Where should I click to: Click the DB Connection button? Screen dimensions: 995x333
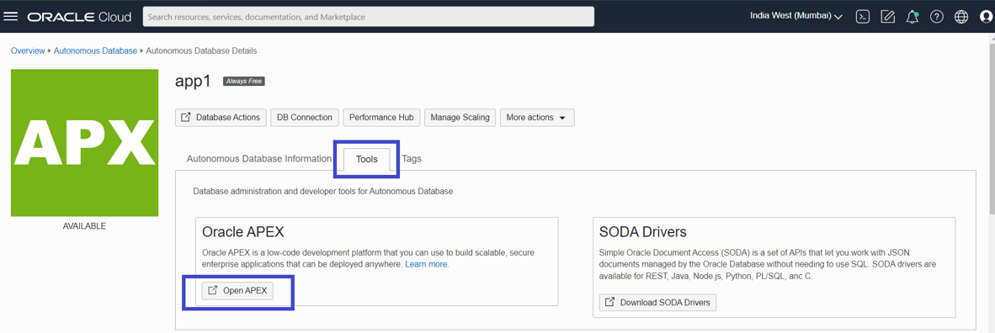coord(305,118)
